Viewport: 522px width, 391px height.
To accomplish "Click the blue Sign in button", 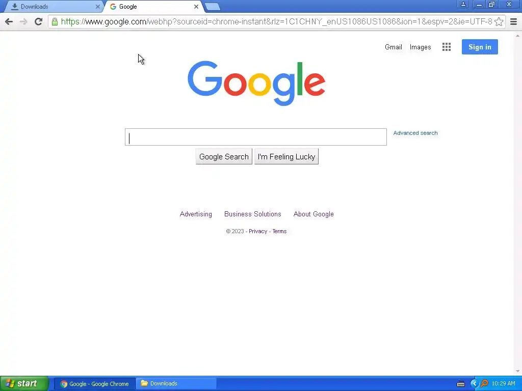I will pyautogui.click(x=480, y=47).
